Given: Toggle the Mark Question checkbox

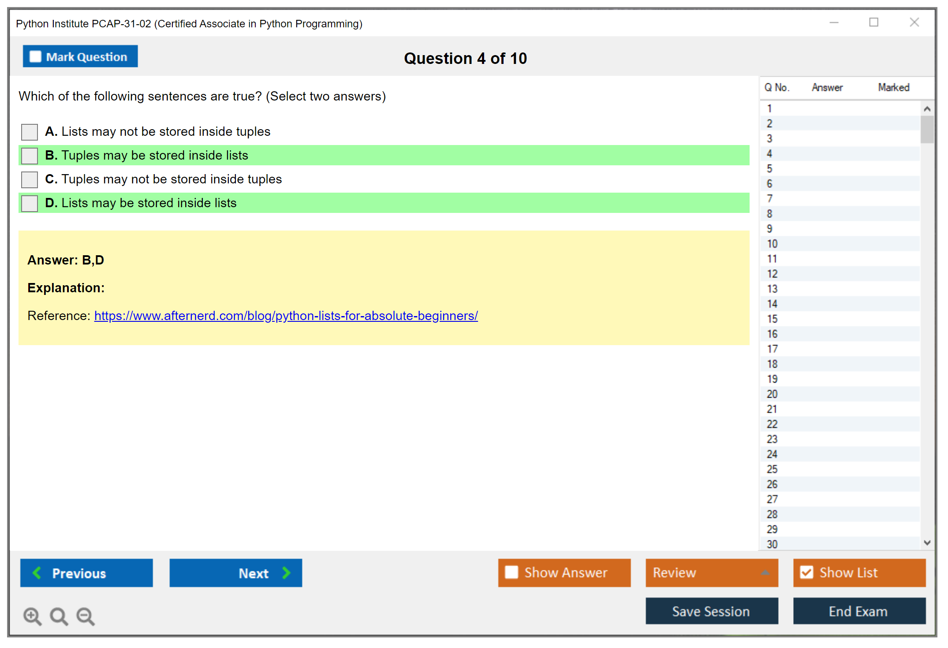Looking at the screenshot, I should 35,57.
